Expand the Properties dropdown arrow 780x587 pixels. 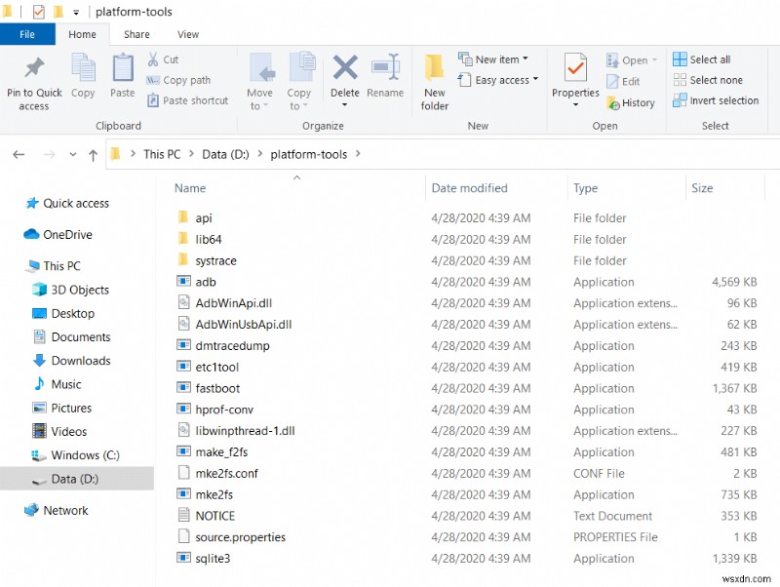pyautogui.click(x=575, y=105)
